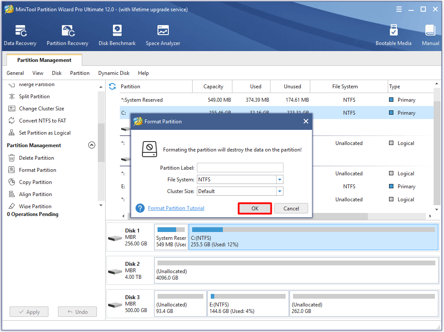
Task: Click the Apply button
Action: [x=29, y=312]
